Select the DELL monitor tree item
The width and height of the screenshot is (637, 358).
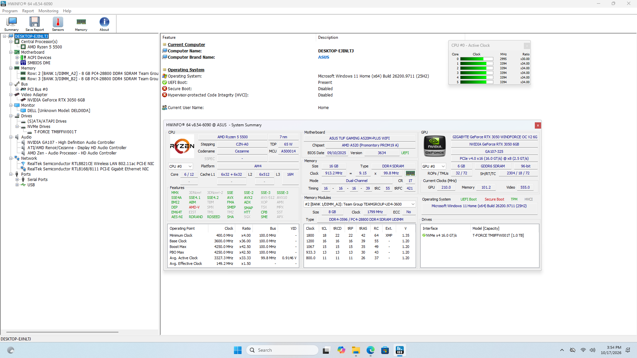[59, 111]
